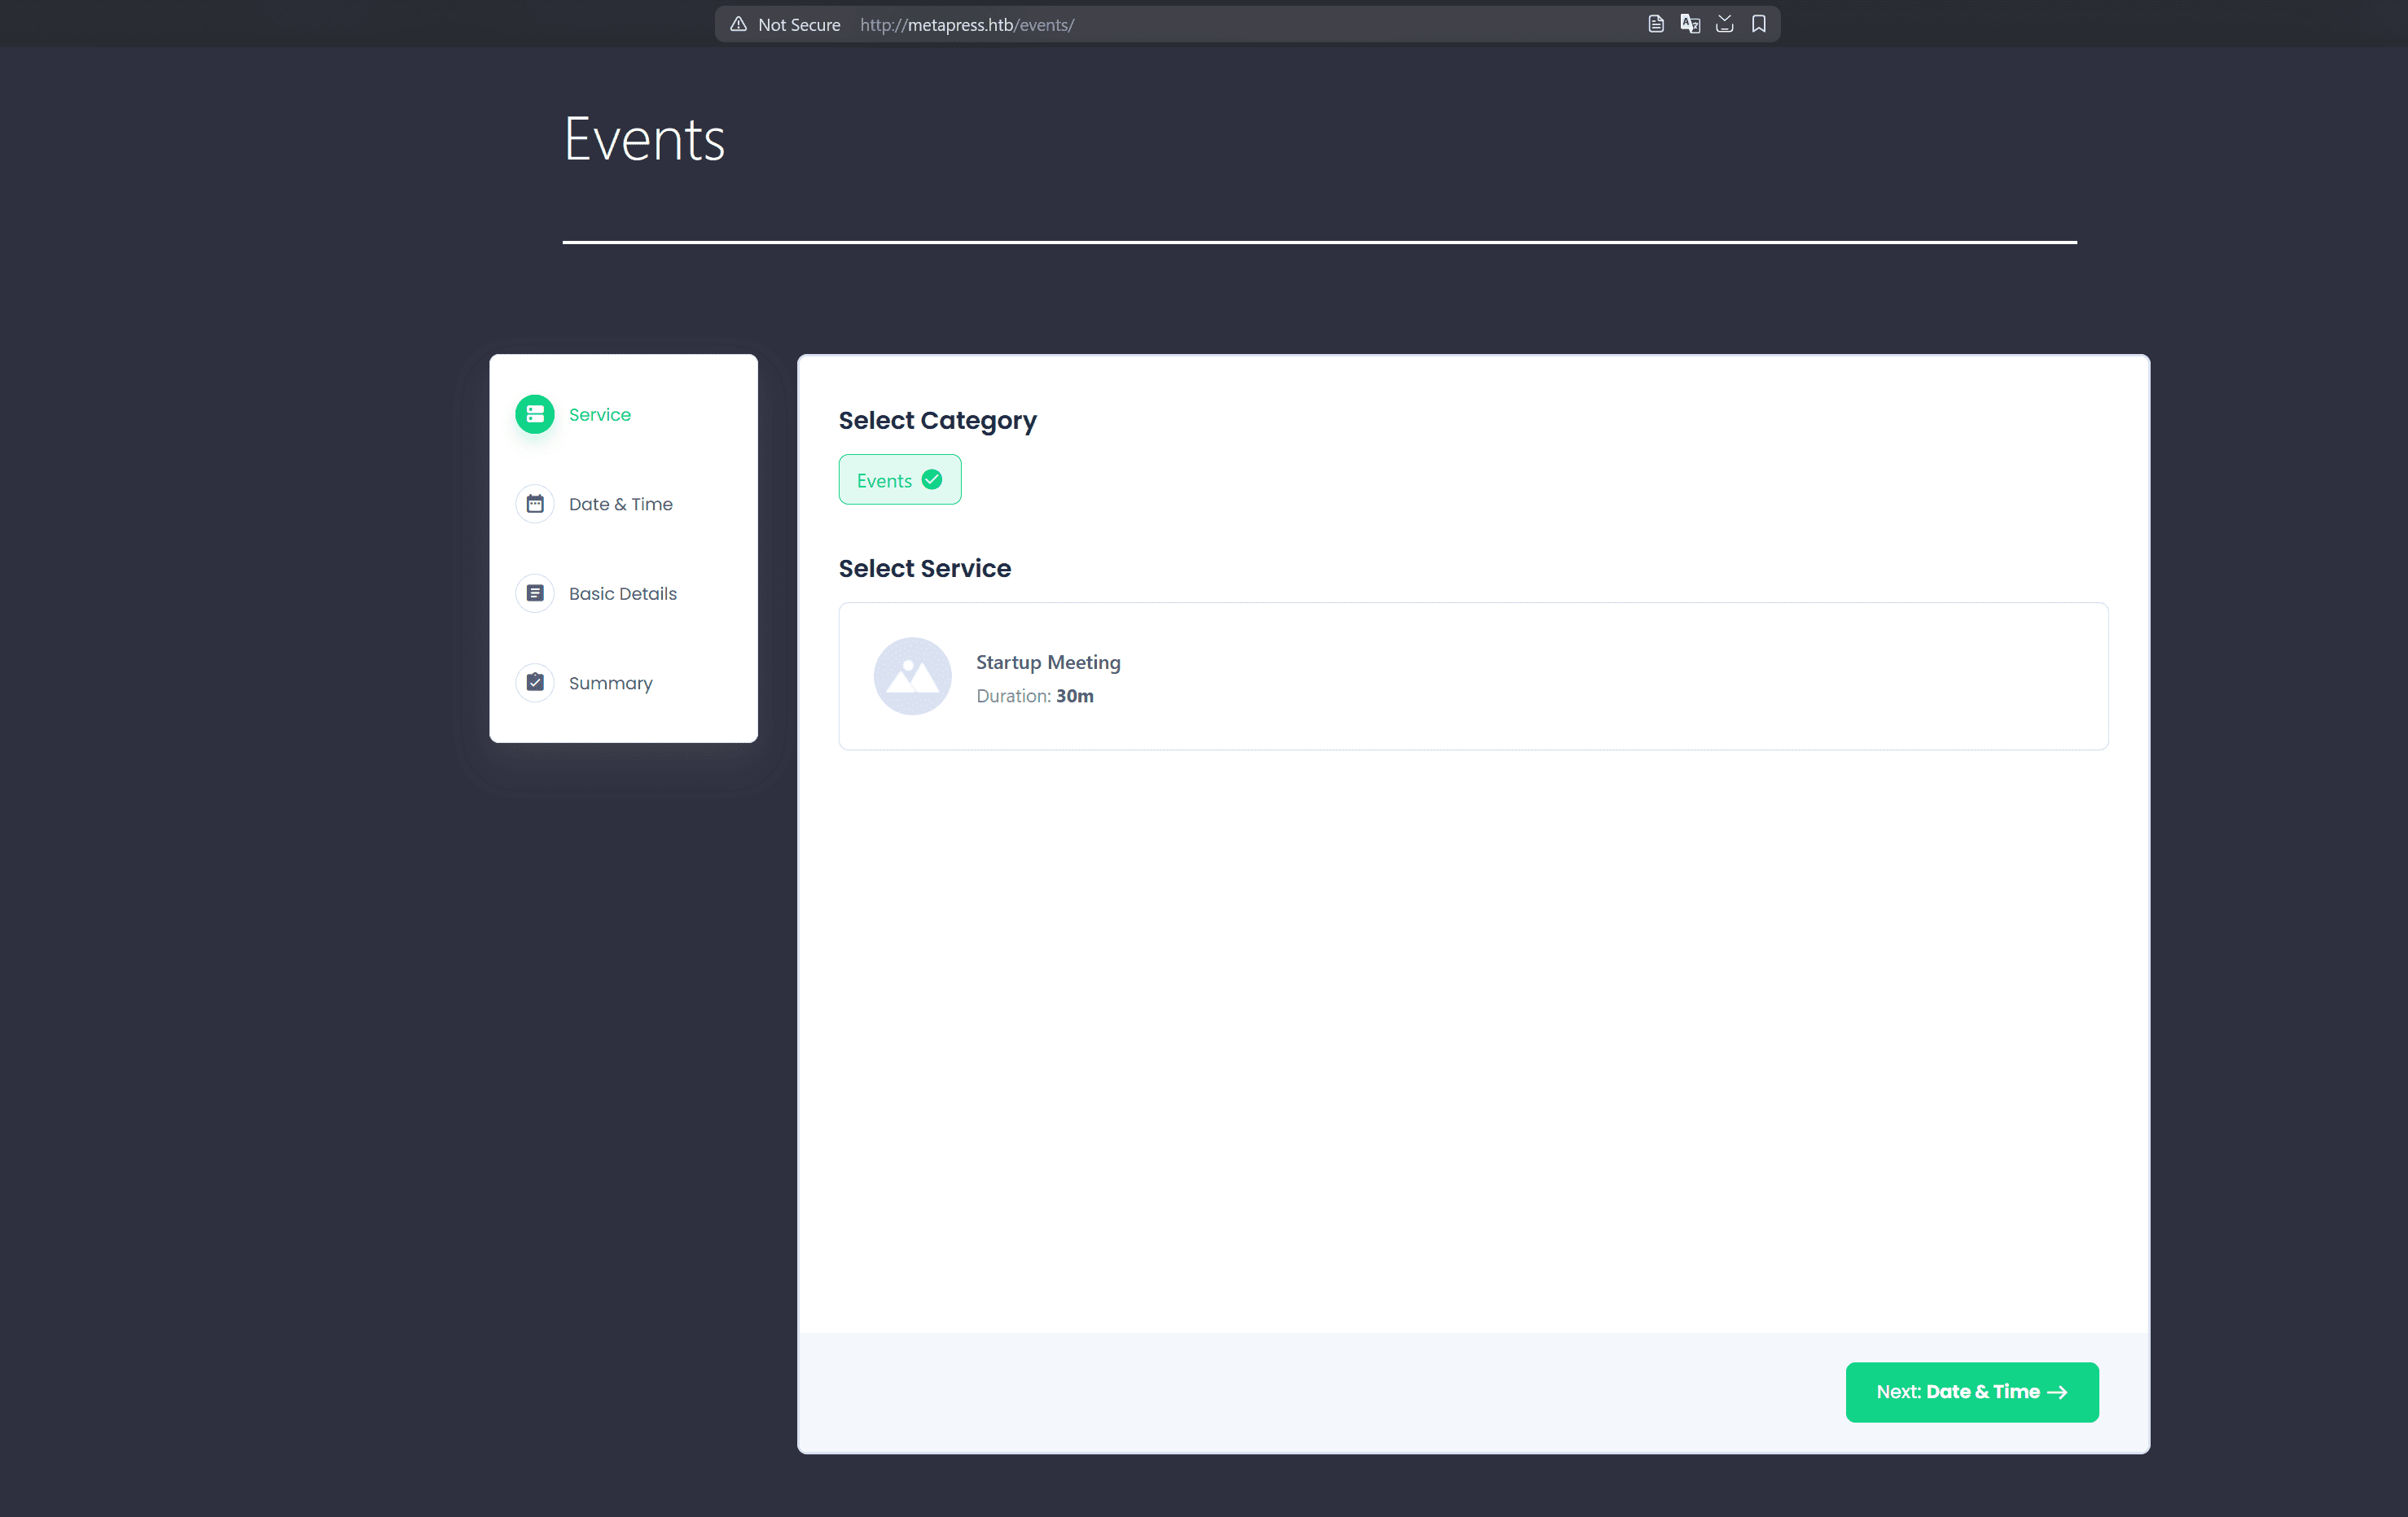The image size is (2408, 1517).
Task: Click the save page icon in the toolbar
Action: [1724, 23]
